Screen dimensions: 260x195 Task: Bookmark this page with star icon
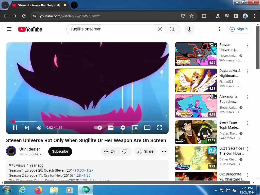coord(191,16)
